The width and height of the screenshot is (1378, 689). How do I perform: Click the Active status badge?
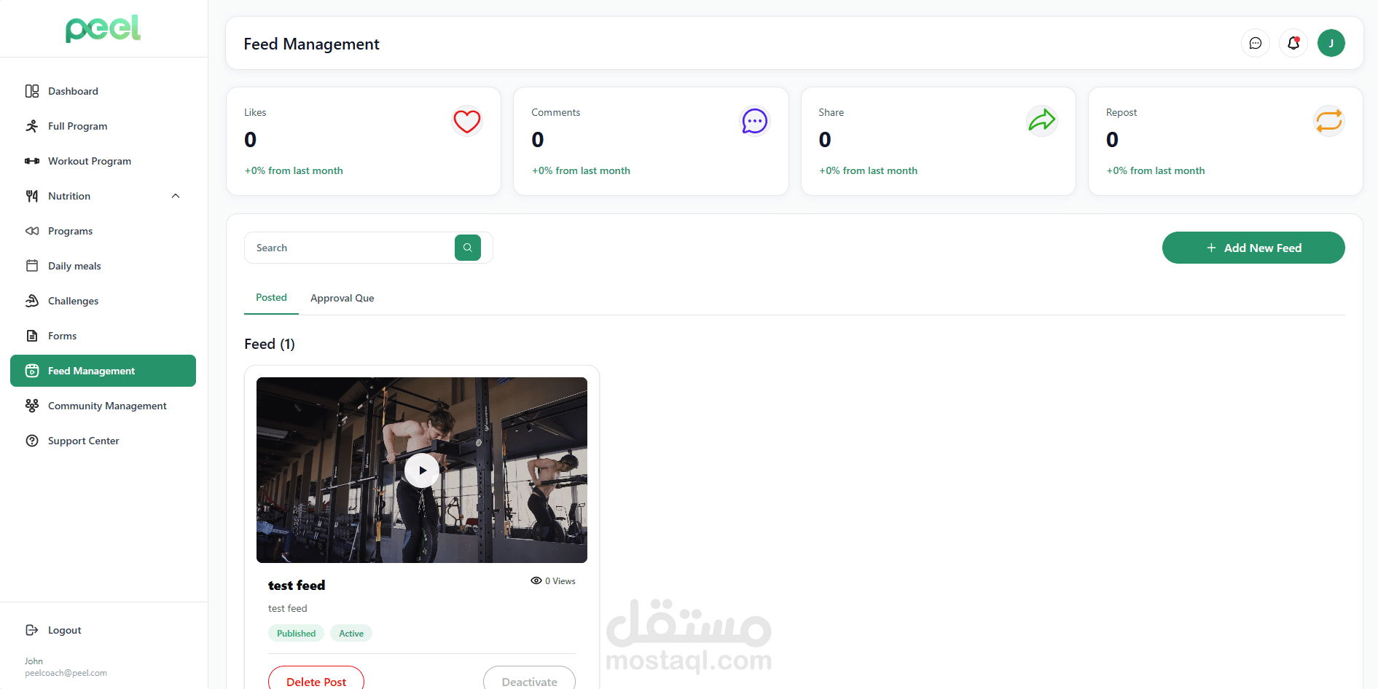pyautogui.click(x=351, y=634)
